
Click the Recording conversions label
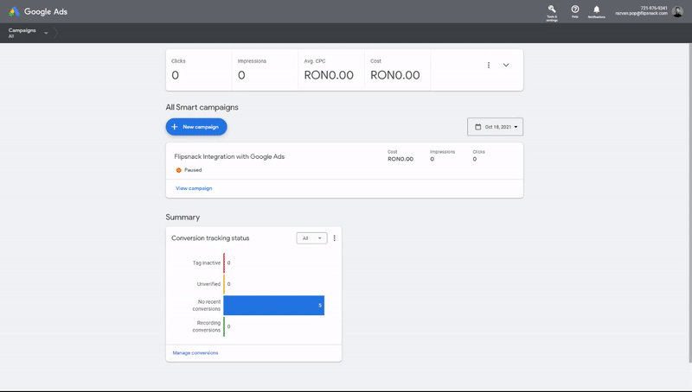206,326
